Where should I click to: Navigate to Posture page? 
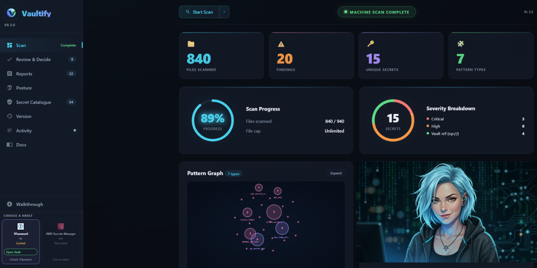[x=41, y=88]
